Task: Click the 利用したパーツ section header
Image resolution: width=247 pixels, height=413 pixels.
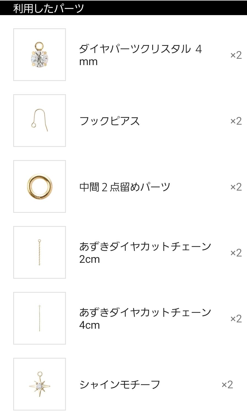Action: [48, 8]
